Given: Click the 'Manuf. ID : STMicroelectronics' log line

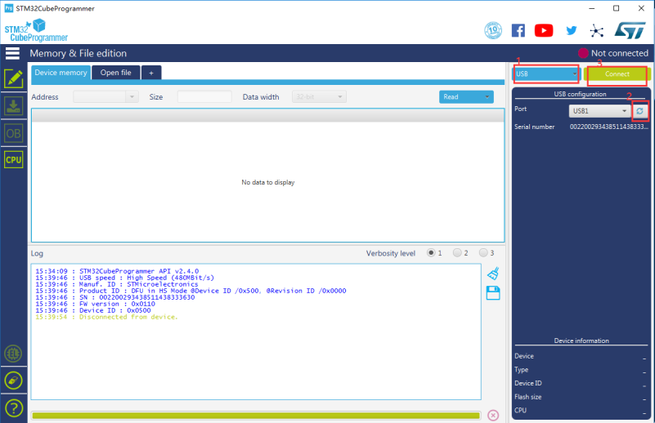Looking at the screenshot, I should pos(117,284).
